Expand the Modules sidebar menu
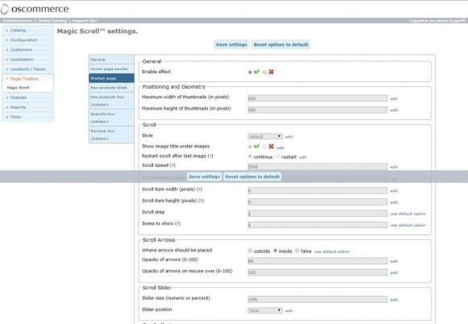 point(27,98)
